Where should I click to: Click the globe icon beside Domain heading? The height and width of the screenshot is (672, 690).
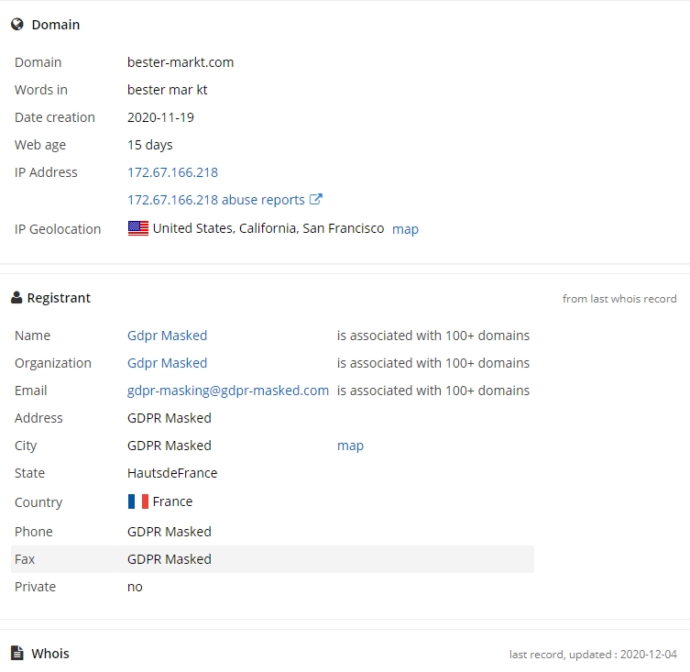pos(17,24)
